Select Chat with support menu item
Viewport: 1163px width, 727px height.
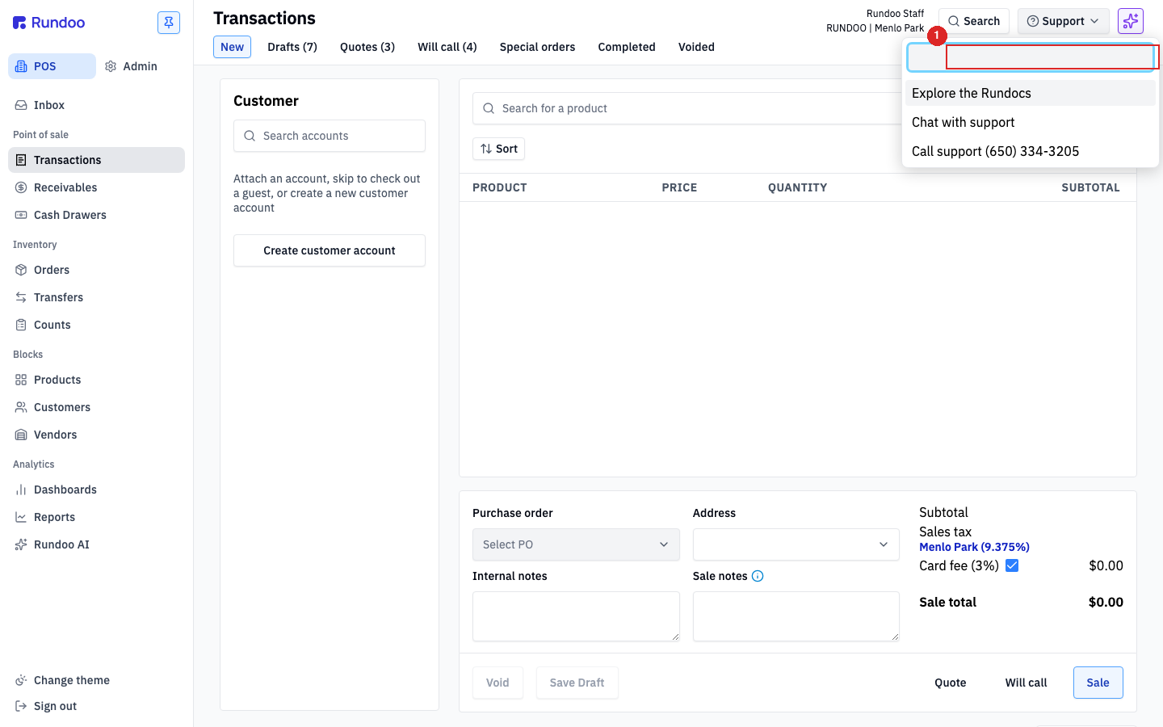[1031, 122]
